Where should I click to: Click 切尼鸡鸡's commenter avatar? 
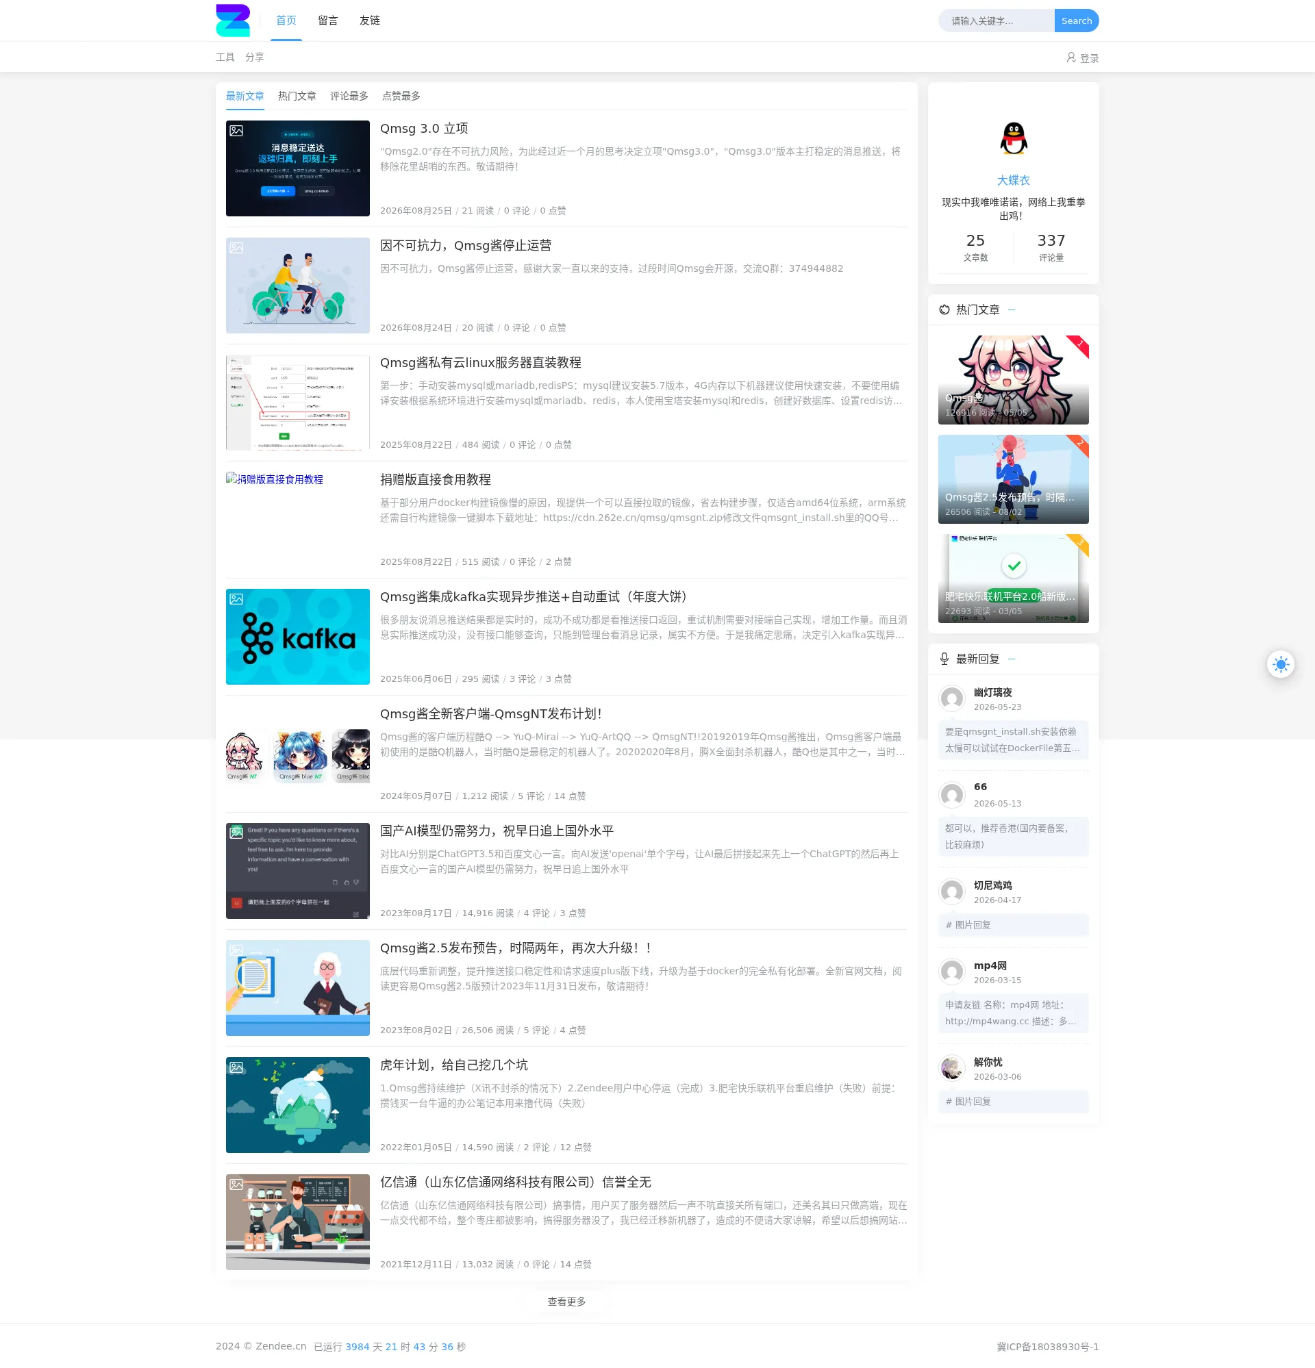tap(952, 891)
